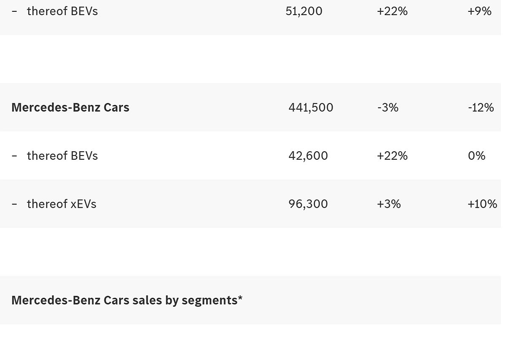Click the dash before thereof xEVs

coord(15,204)
